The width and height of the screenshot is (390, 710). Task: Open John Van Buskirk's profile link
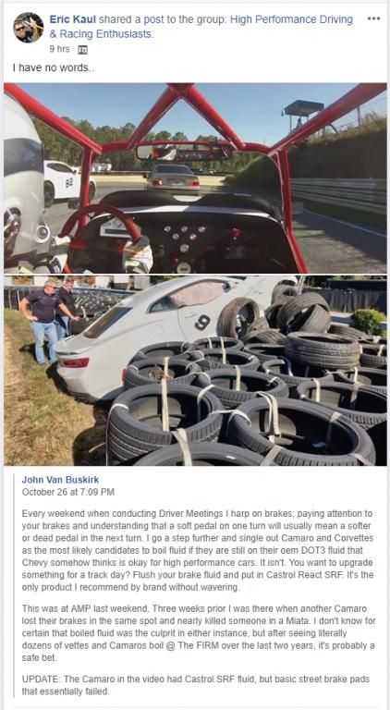[x=60, y=480]
